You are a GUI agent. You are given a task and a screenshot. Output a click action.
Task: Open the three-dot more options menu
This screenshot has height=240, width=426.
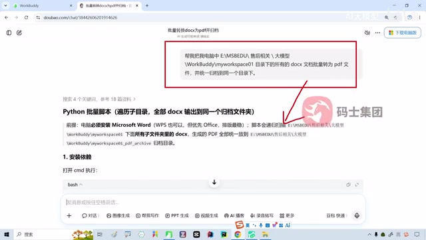(377, 33)
